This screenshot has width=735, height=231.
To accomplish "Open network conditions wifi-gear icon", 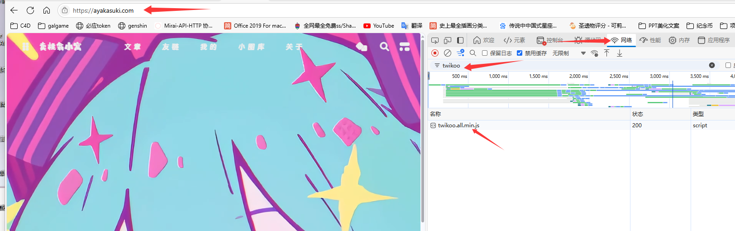I will pyautogui.click(x=594, y=53).
